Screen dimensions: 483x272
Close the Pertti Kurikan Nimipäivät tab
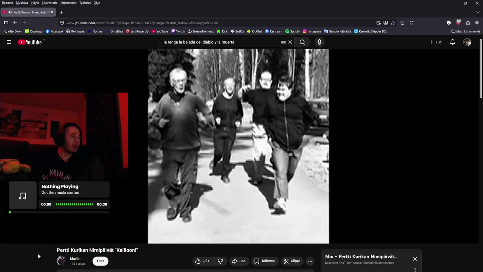(x=52, y=12)
